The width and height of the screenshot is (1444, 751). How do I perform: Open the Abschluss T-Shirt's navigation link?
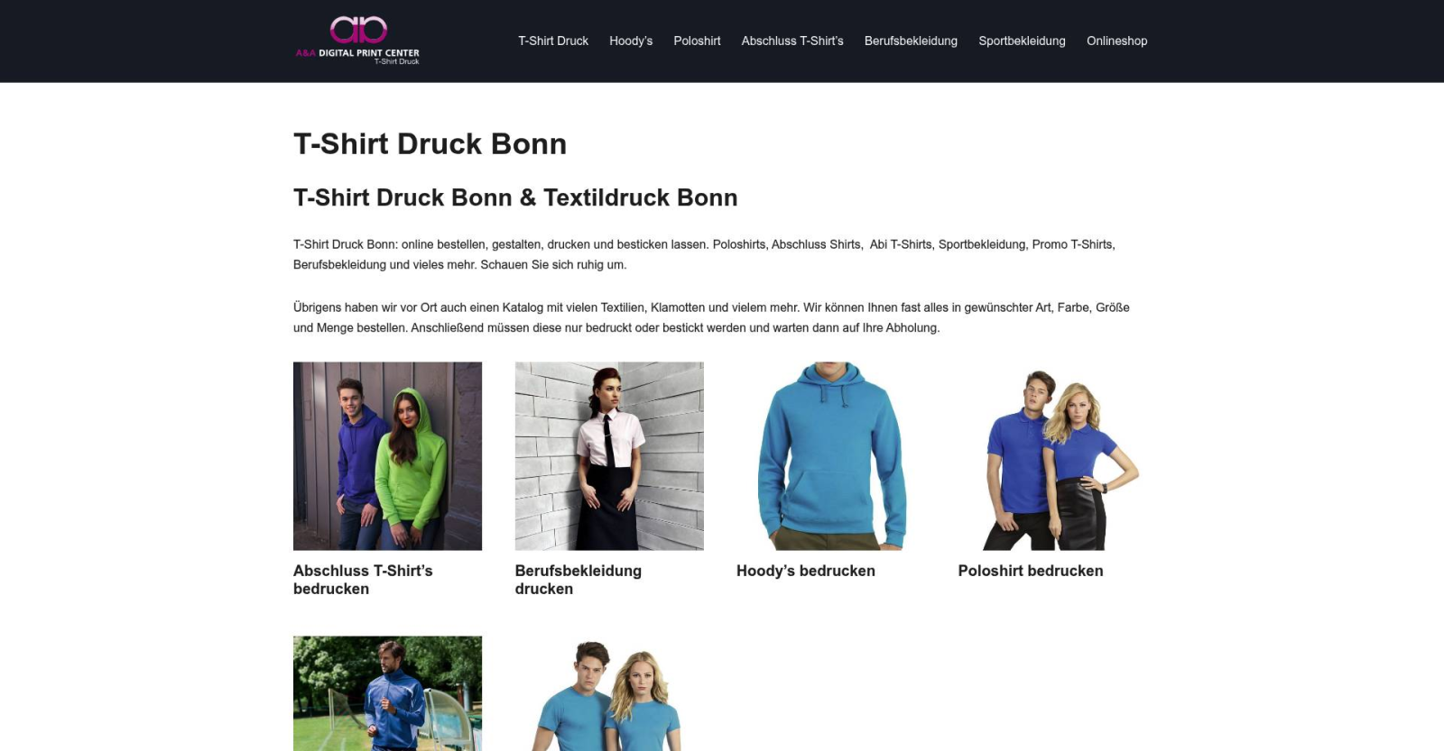pos(791,41)
